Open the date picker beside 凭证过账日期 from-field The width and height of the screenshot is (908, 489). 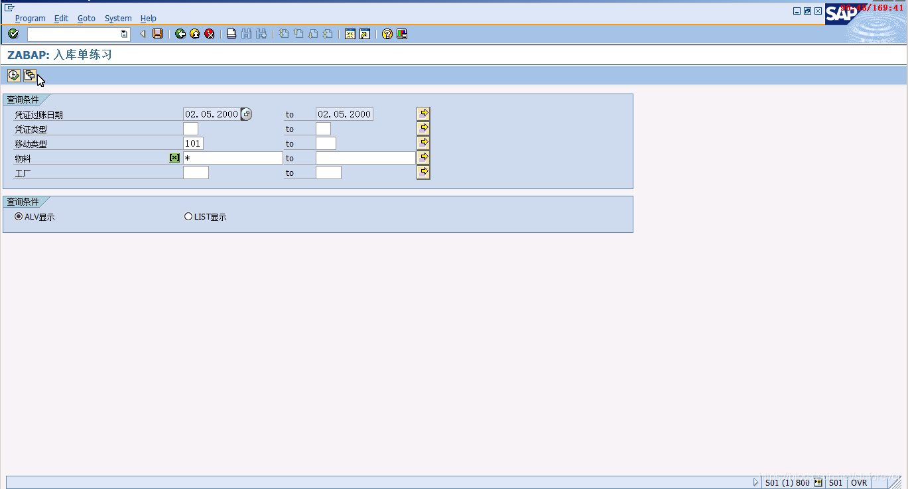[246, 114]
